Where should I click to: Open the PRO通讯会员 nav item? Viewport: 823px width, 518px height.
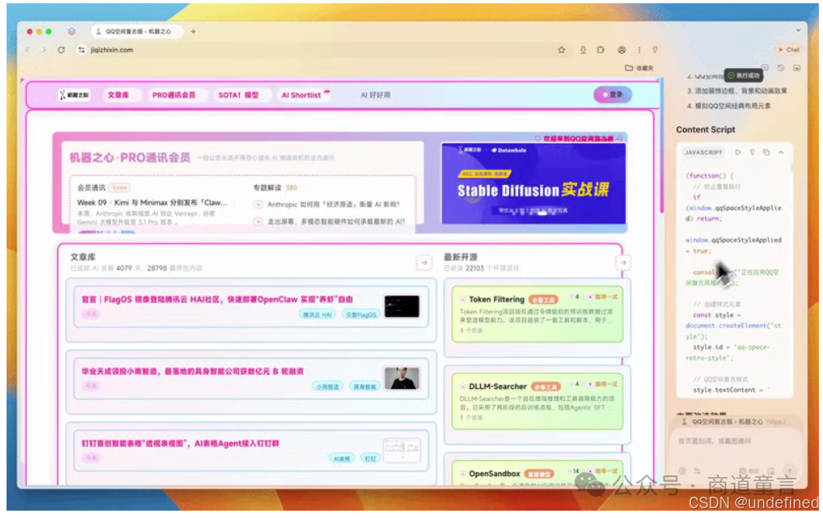[x=174, y=95]
